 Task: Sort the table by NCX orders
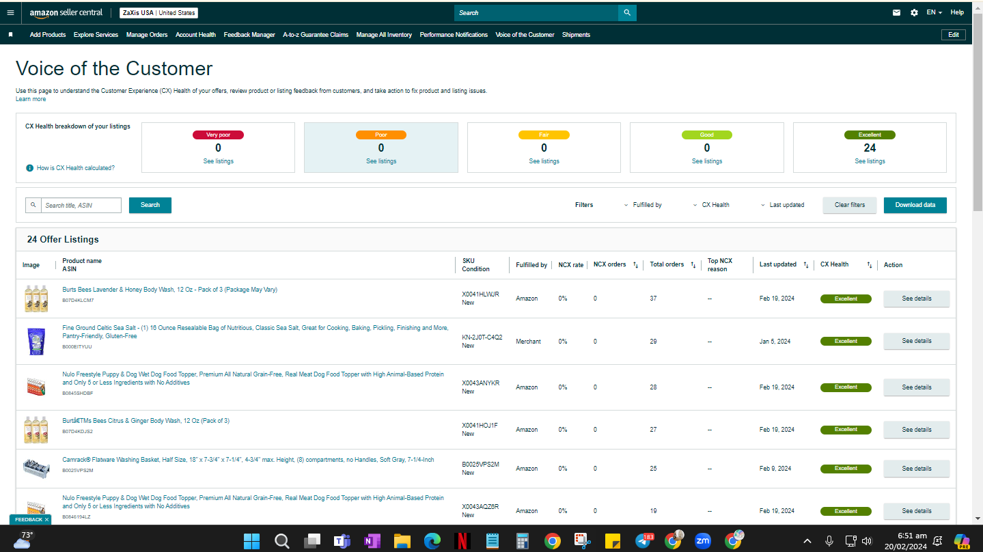pos(635,264)
